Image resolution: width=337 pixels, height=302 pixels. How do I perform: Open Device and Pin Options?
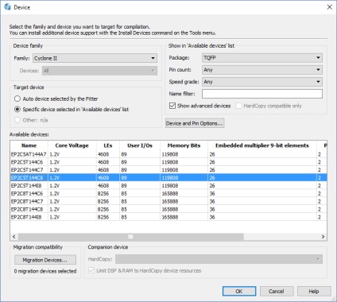195,123
